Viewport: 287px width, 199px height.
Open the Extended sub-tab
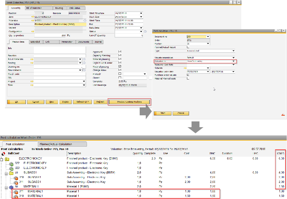click(x=36, y=42)
